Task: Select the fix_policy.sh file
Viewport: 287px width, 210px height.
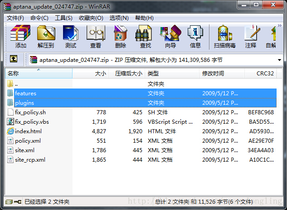Action: pos(141,112)
